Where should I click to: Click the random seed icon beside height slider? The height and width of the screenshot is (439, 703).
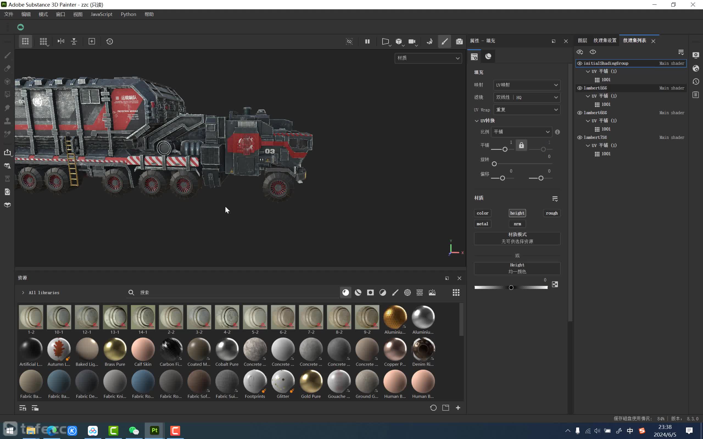click(x=555, y=284)
